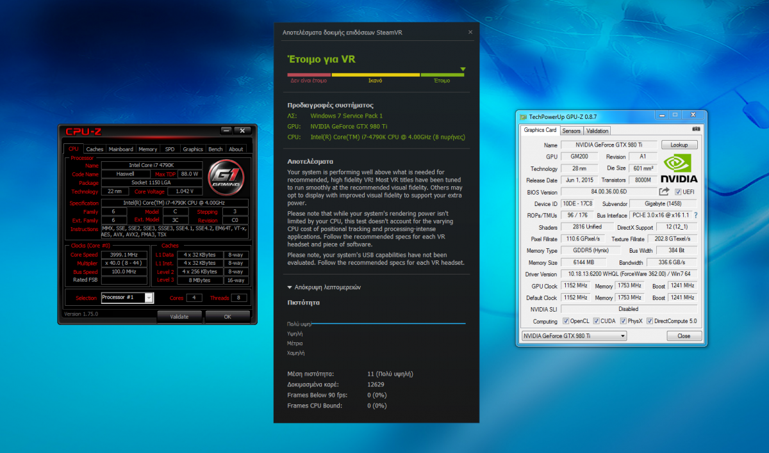Collapse the details section in the SteamVR results
769x453 pixels.
click(324, 287)
